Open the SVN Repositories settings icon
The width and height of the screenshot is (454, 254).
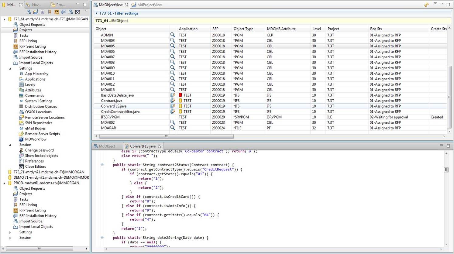pos(21,123)
